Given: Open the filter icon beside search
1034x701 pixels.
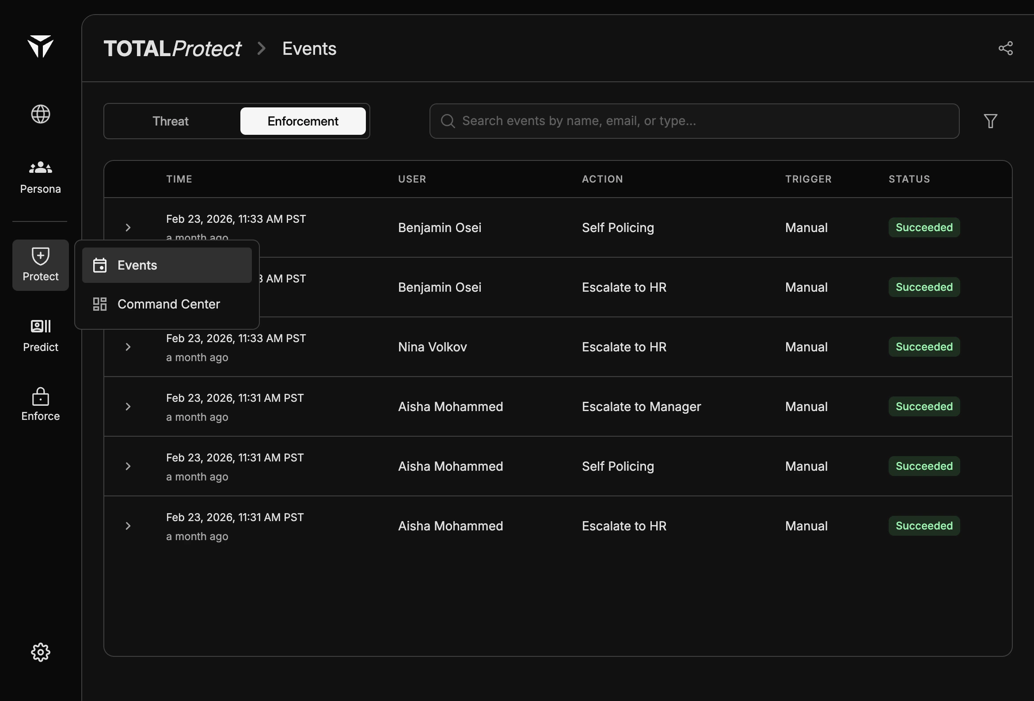Looking at the screenshot, I should click(x=990, y=121).
